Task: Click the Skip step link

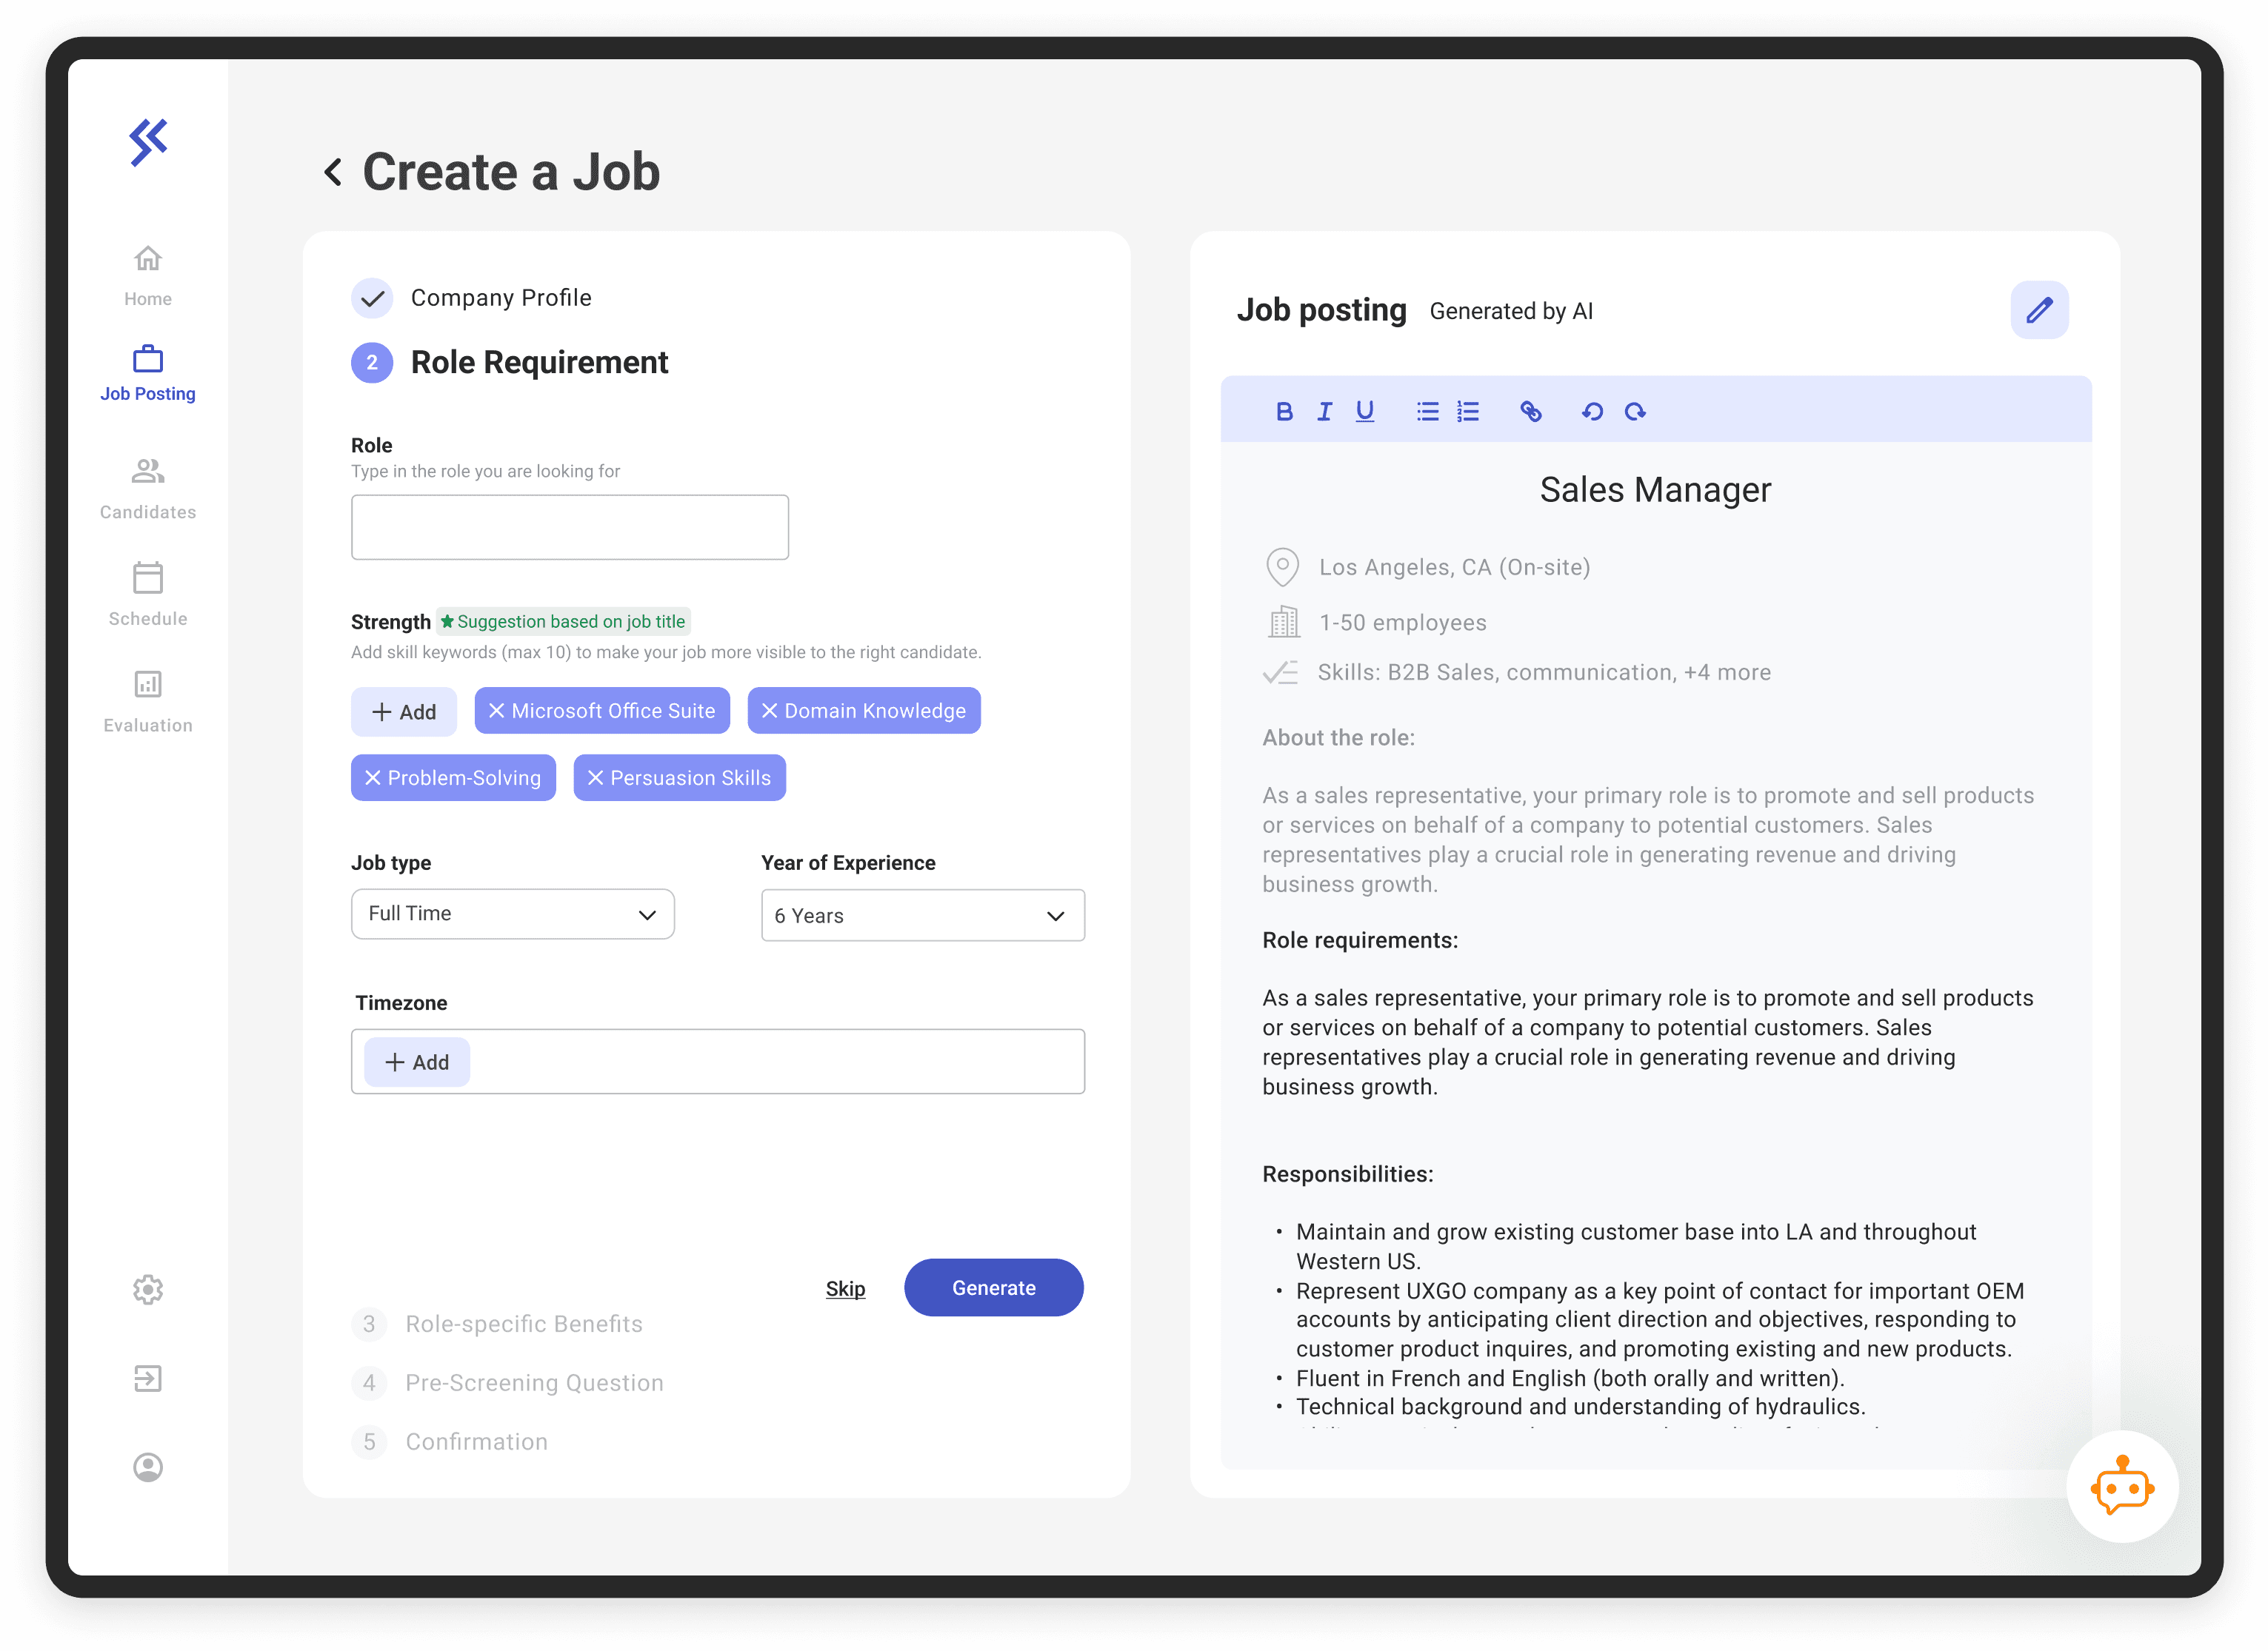Action: [847, 1287]
